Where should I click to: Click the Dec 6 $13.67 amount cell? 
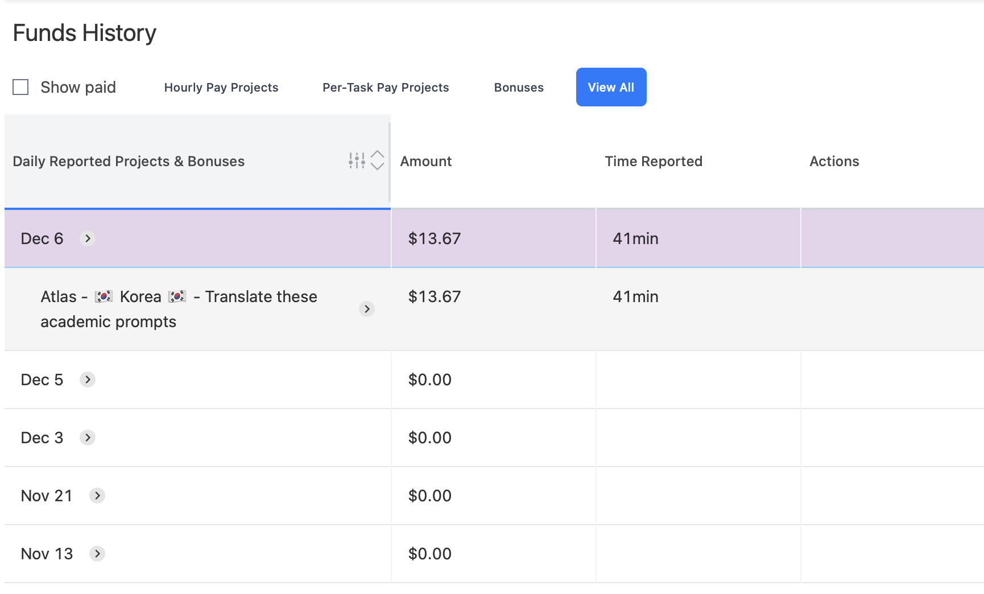coord(435,238)
